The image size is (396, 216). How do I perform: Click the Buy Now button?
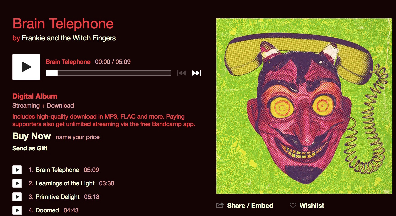point(32,136)
